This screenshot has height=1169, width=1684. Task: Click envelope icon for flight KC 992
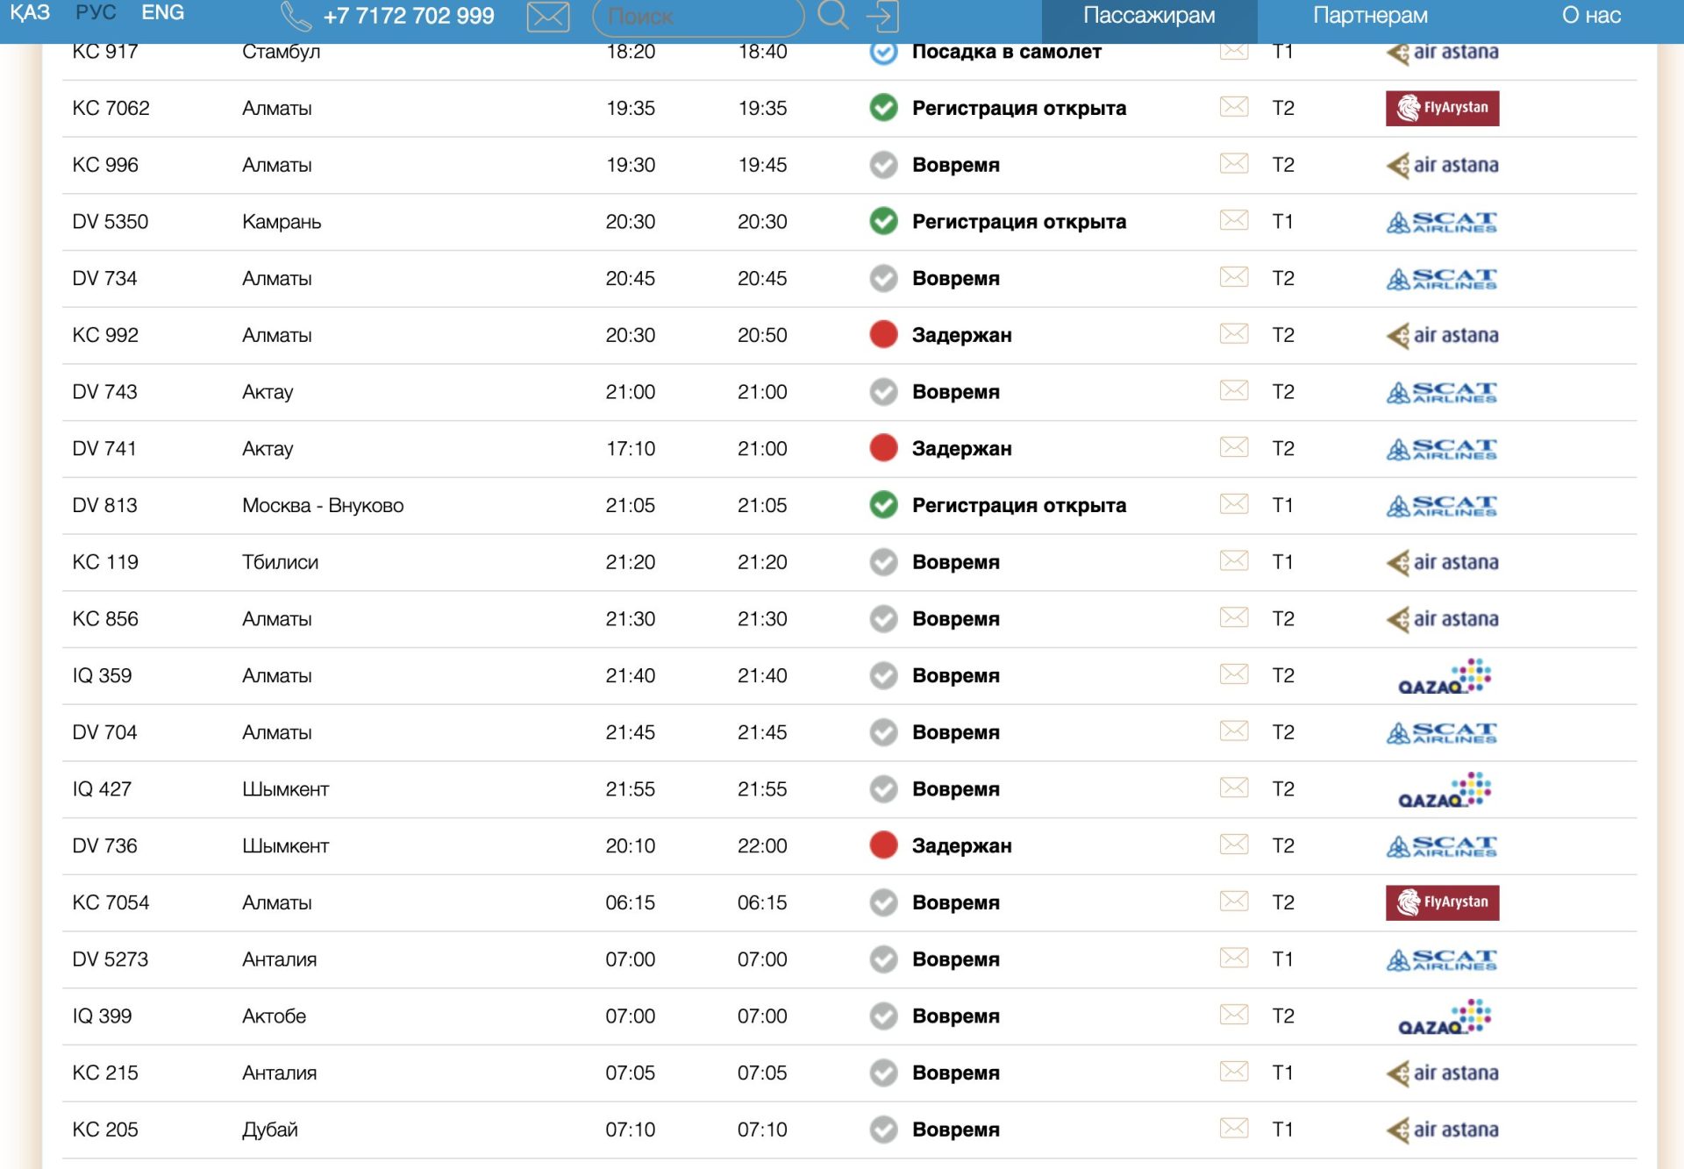pyautogui.click(x=1234, y=334)
